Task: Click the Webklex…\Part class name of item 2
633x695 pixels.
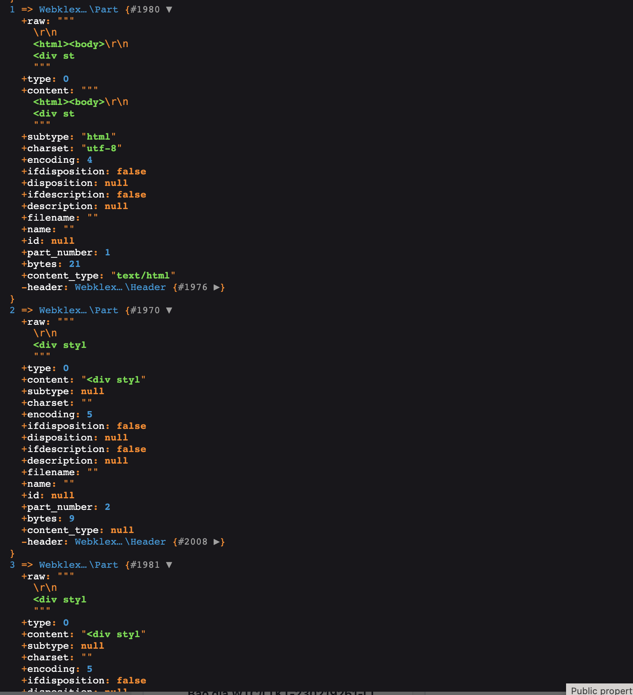Action: 79,310
